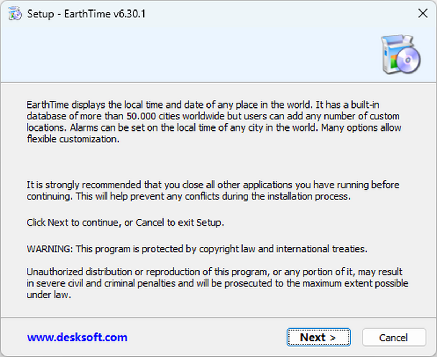This screenshot has width=437, height=357.
Task: Click the Unauthorized distribution penalties paragraph
Action: [x=215, y=283]
